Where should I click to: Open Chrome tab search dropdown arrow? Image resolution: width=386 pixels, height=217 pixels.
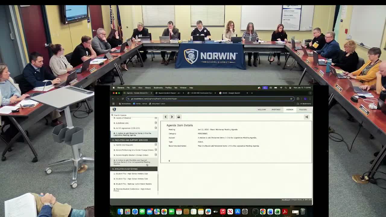(x=310, y=93)
